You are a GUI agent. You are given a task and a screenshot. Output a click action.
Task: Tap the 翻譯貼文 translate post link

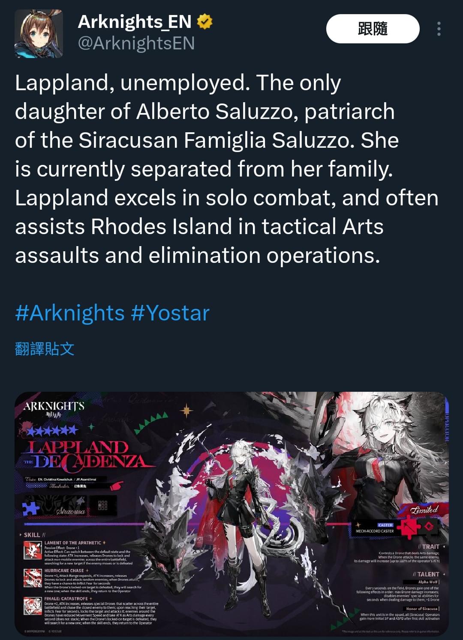pyautogui.click(x=45, y=348)
